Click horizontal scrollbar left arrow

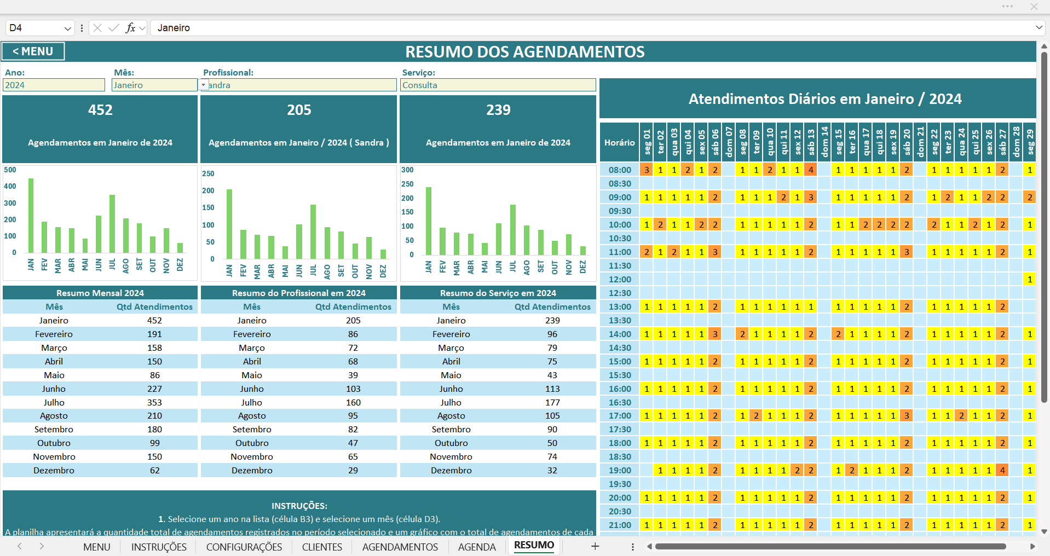[x=649, y=546]
